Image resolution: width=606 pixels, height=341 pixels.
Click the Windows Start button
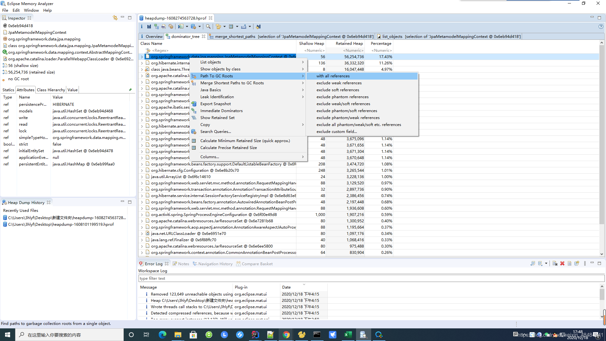point(8,335)
